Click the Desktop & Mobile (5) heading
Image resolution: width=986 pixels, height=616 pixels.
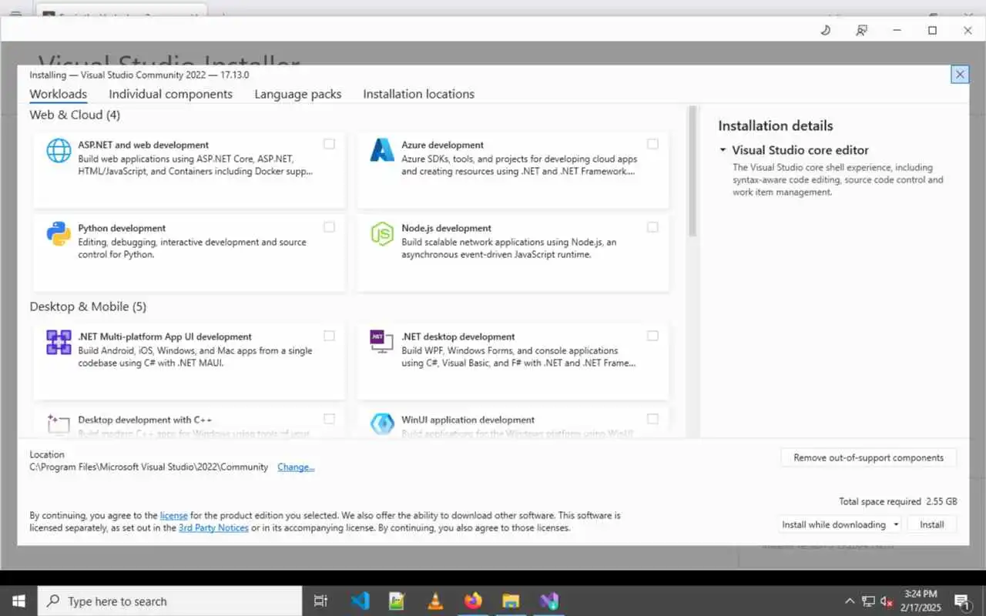click(x=88, y=306)
